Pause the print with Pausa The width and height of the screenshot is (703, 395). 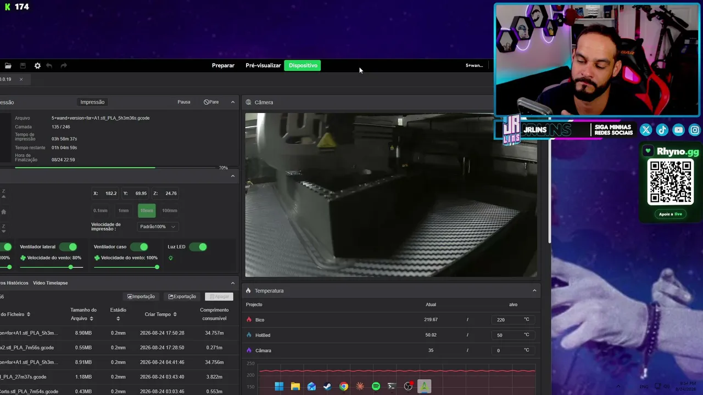(x=184, y=102)
